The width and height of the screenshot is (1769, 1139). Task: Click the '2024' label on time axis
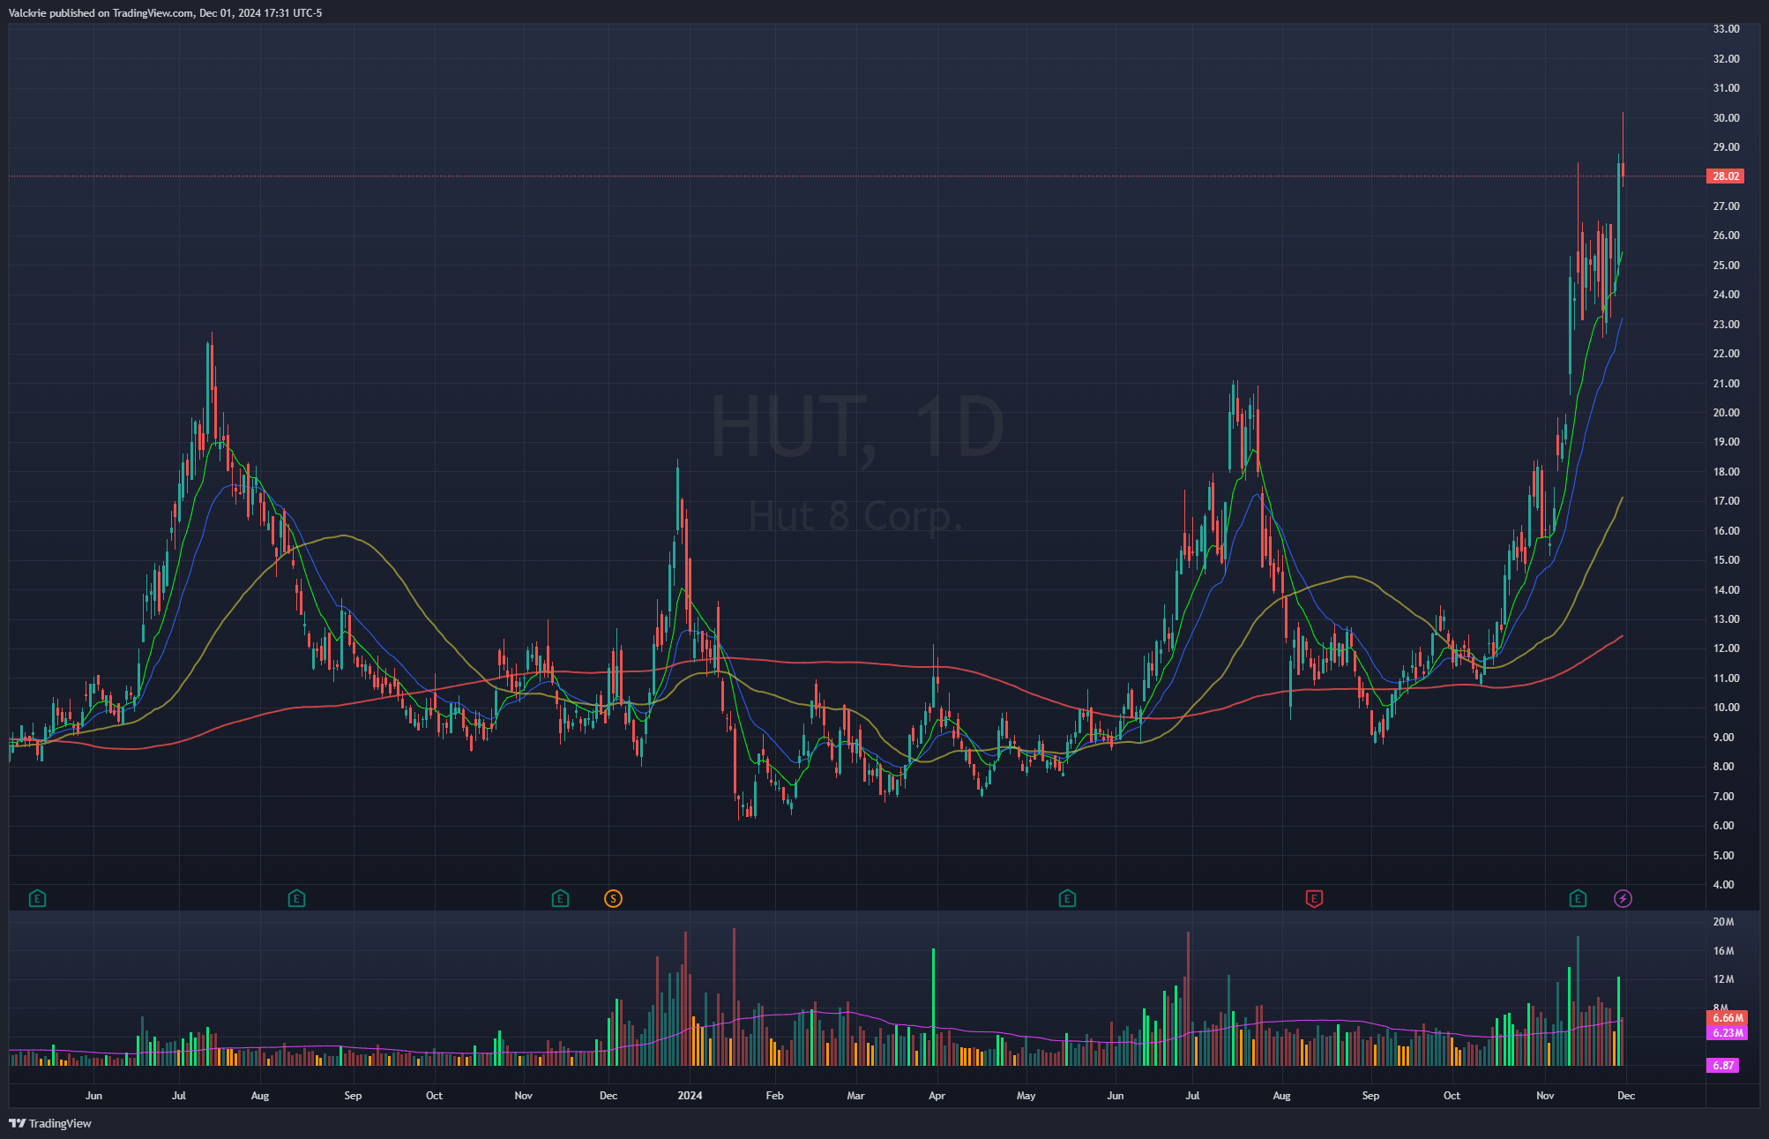tap(690, 1096)
